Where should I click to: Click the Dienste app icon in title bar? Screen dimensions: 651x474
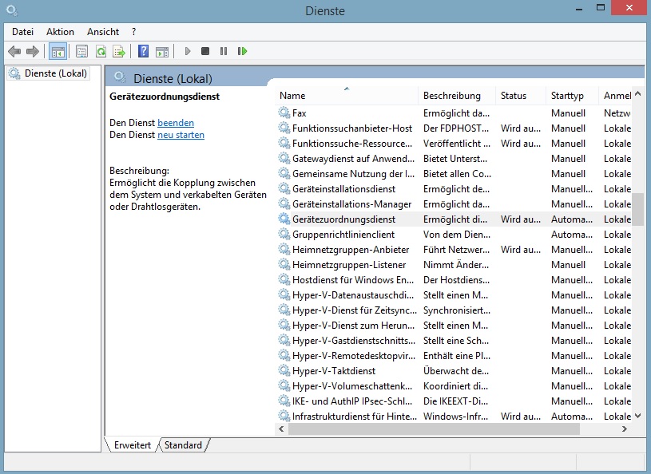point(12,10)
